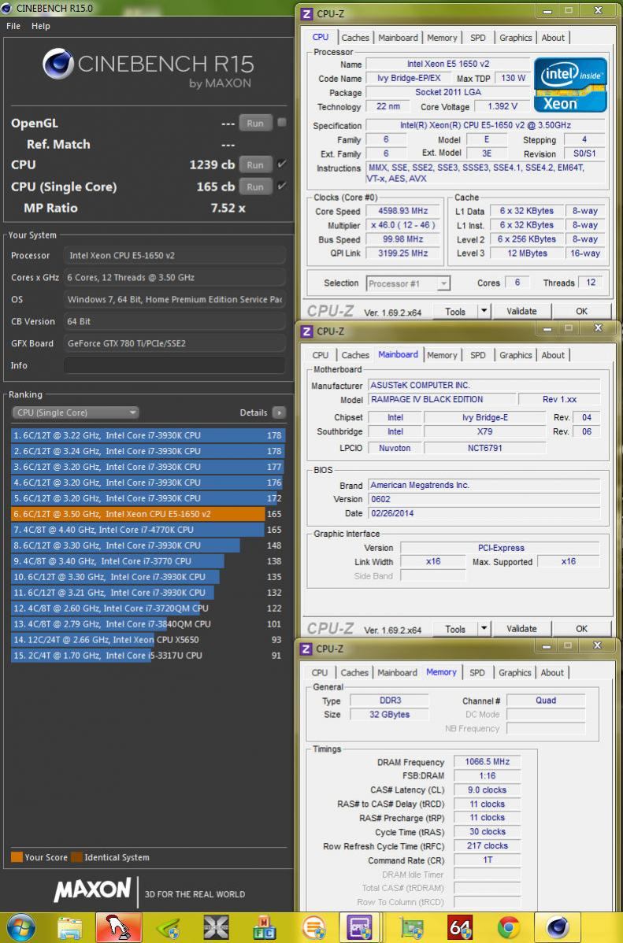Click the GFX Board field
The width and height of the screenshot is (623, 943).
coord(175,343)
